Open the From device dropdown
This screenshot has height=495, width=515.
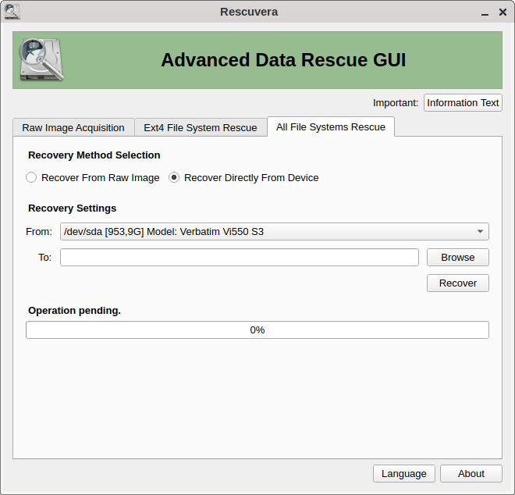tap(274, 231)
